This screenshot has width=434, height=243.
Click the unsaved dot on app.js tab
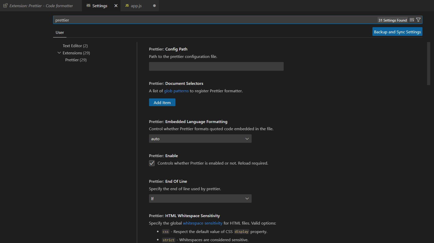tap(154, 6)
